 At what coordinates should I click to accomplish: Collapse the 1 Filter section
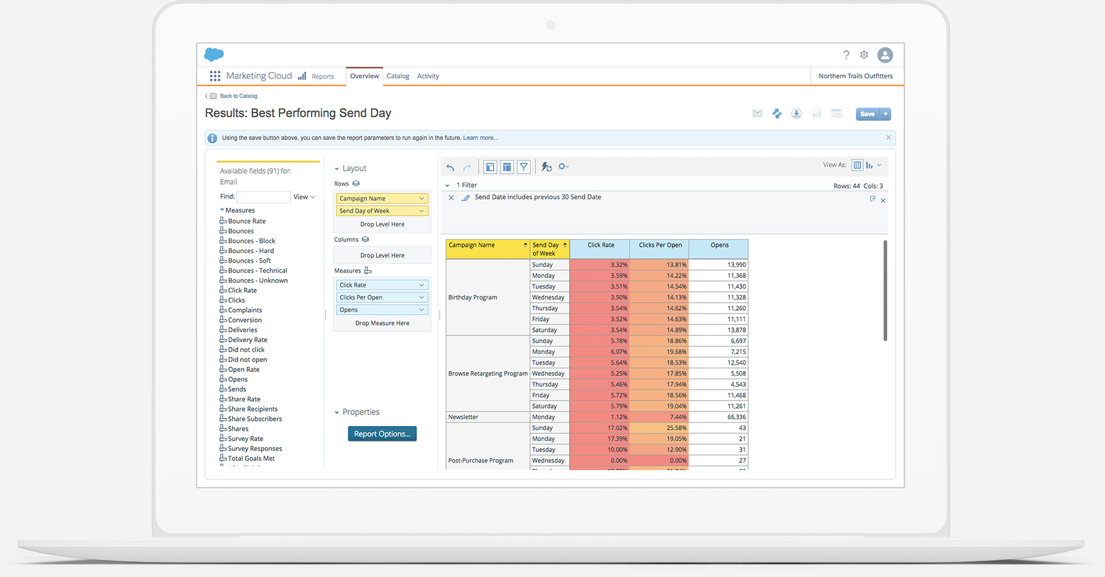pyautogui.click(x=447, y=186)
